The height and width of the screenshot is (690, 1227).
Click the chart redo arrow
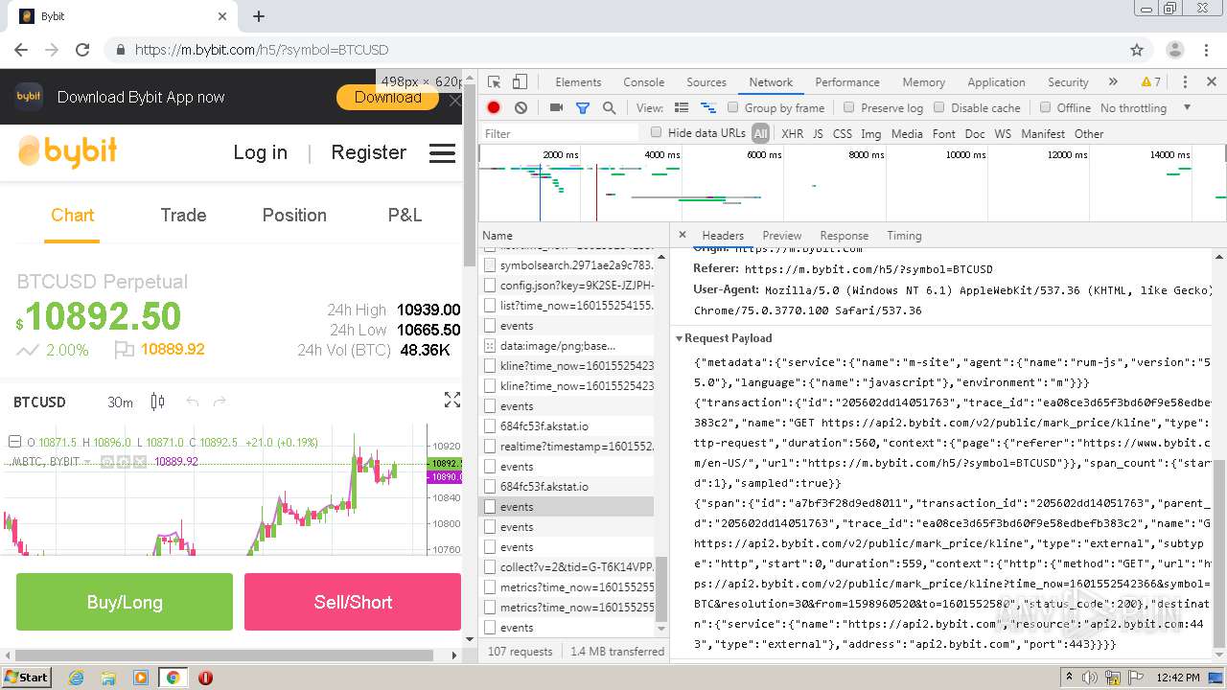tap(220, 402)
